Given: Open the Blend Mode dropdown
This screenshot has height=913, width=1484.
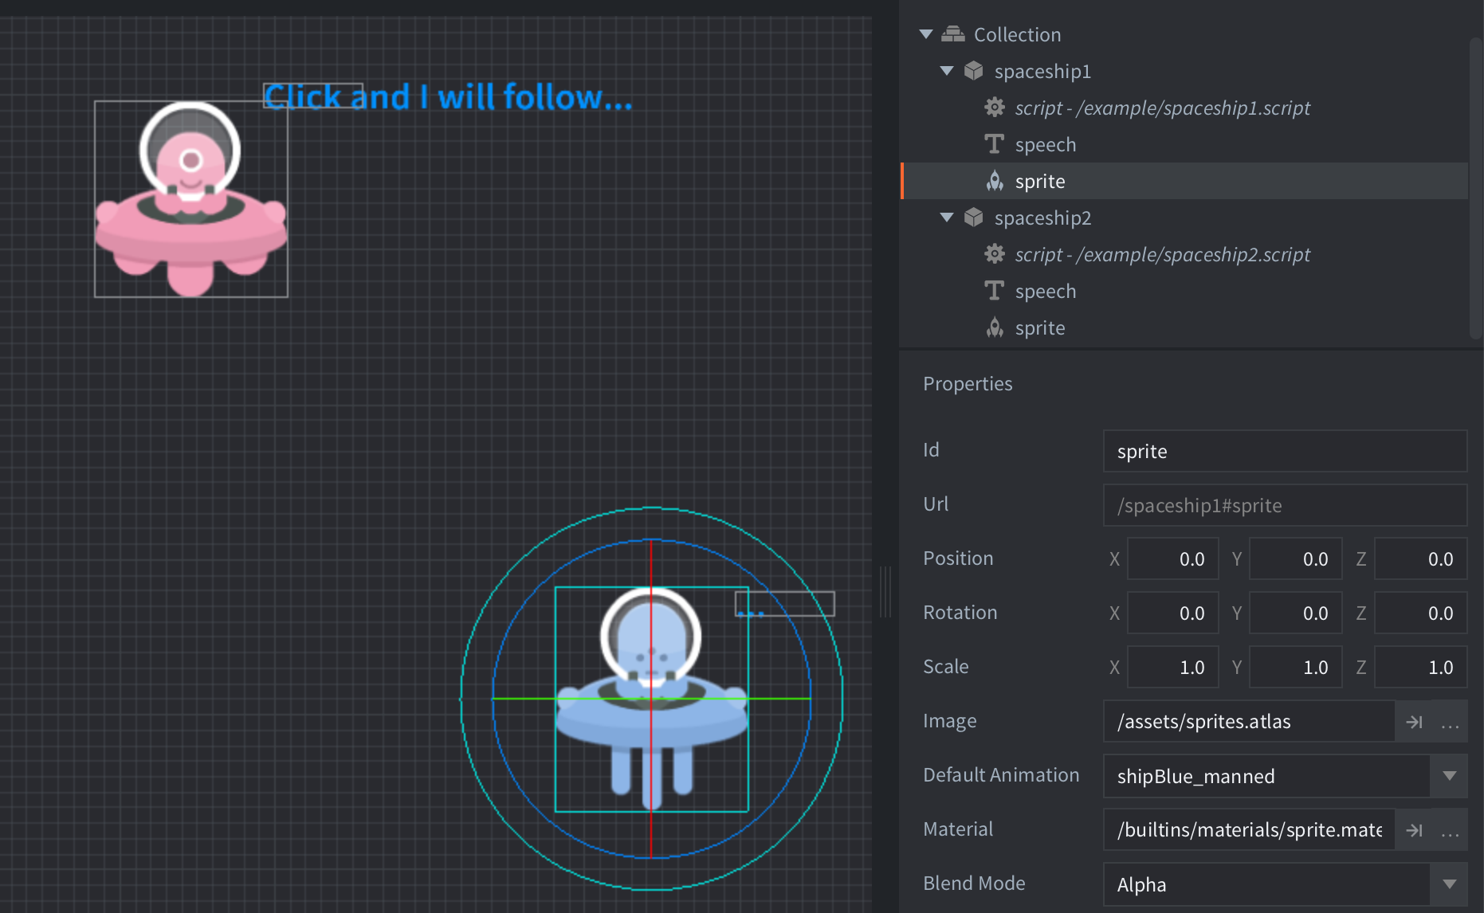Looking at the screenshot, I should (x=1449, y=884).
